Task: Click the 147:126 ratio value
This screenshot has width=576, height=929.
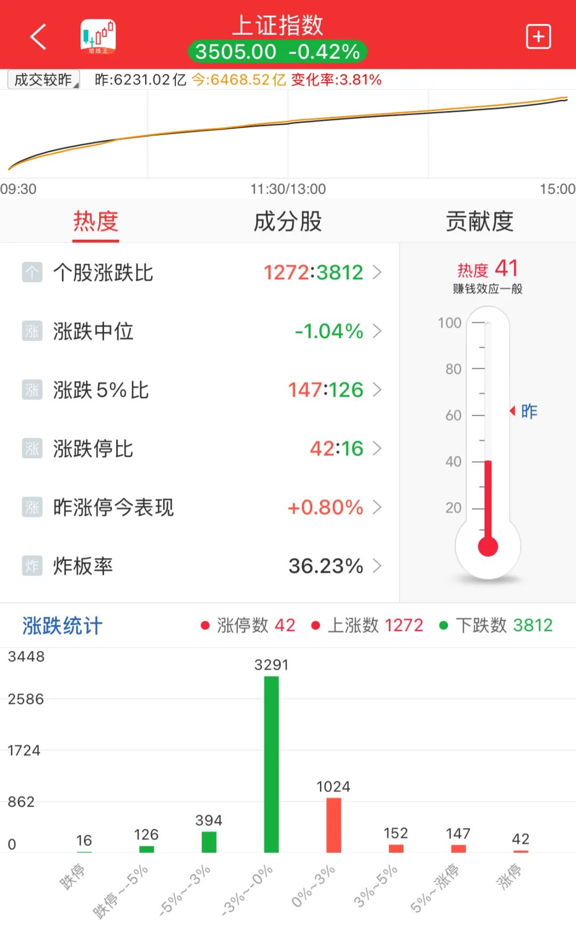Action: pos(326,390)
